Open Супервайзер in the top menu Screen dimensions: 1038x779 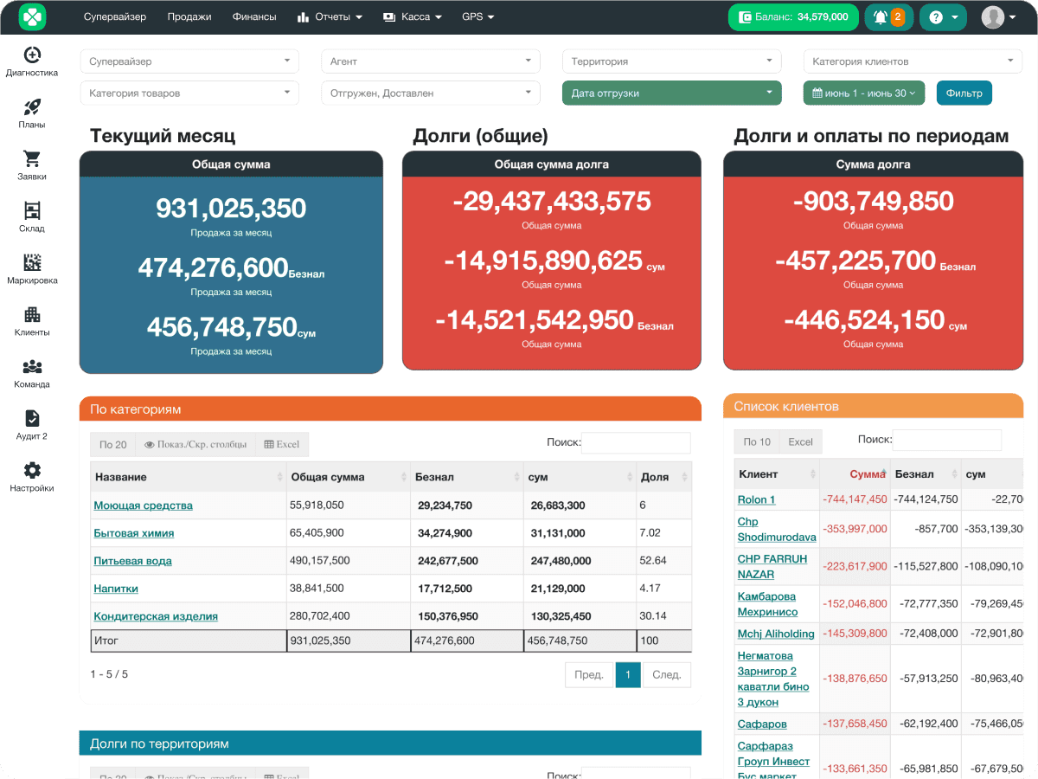[115, 16]
